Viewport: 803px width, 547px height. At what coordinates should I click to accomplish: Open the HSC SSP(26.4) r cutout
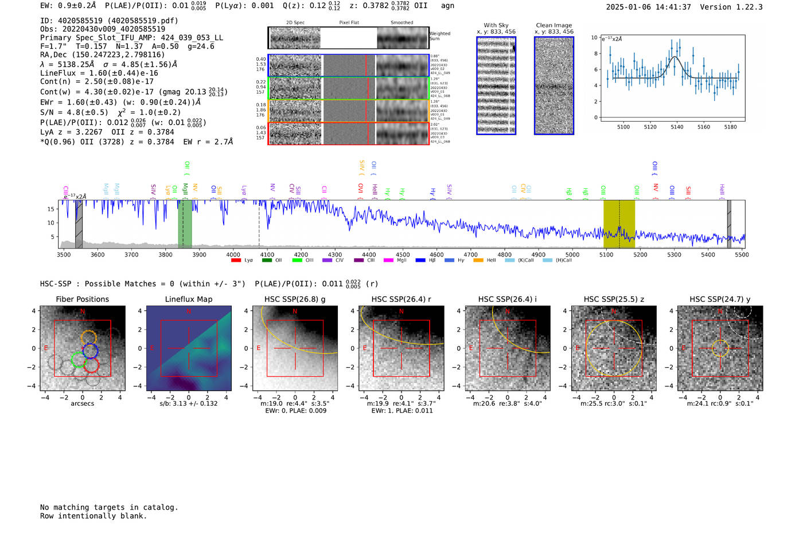point(402,348)
